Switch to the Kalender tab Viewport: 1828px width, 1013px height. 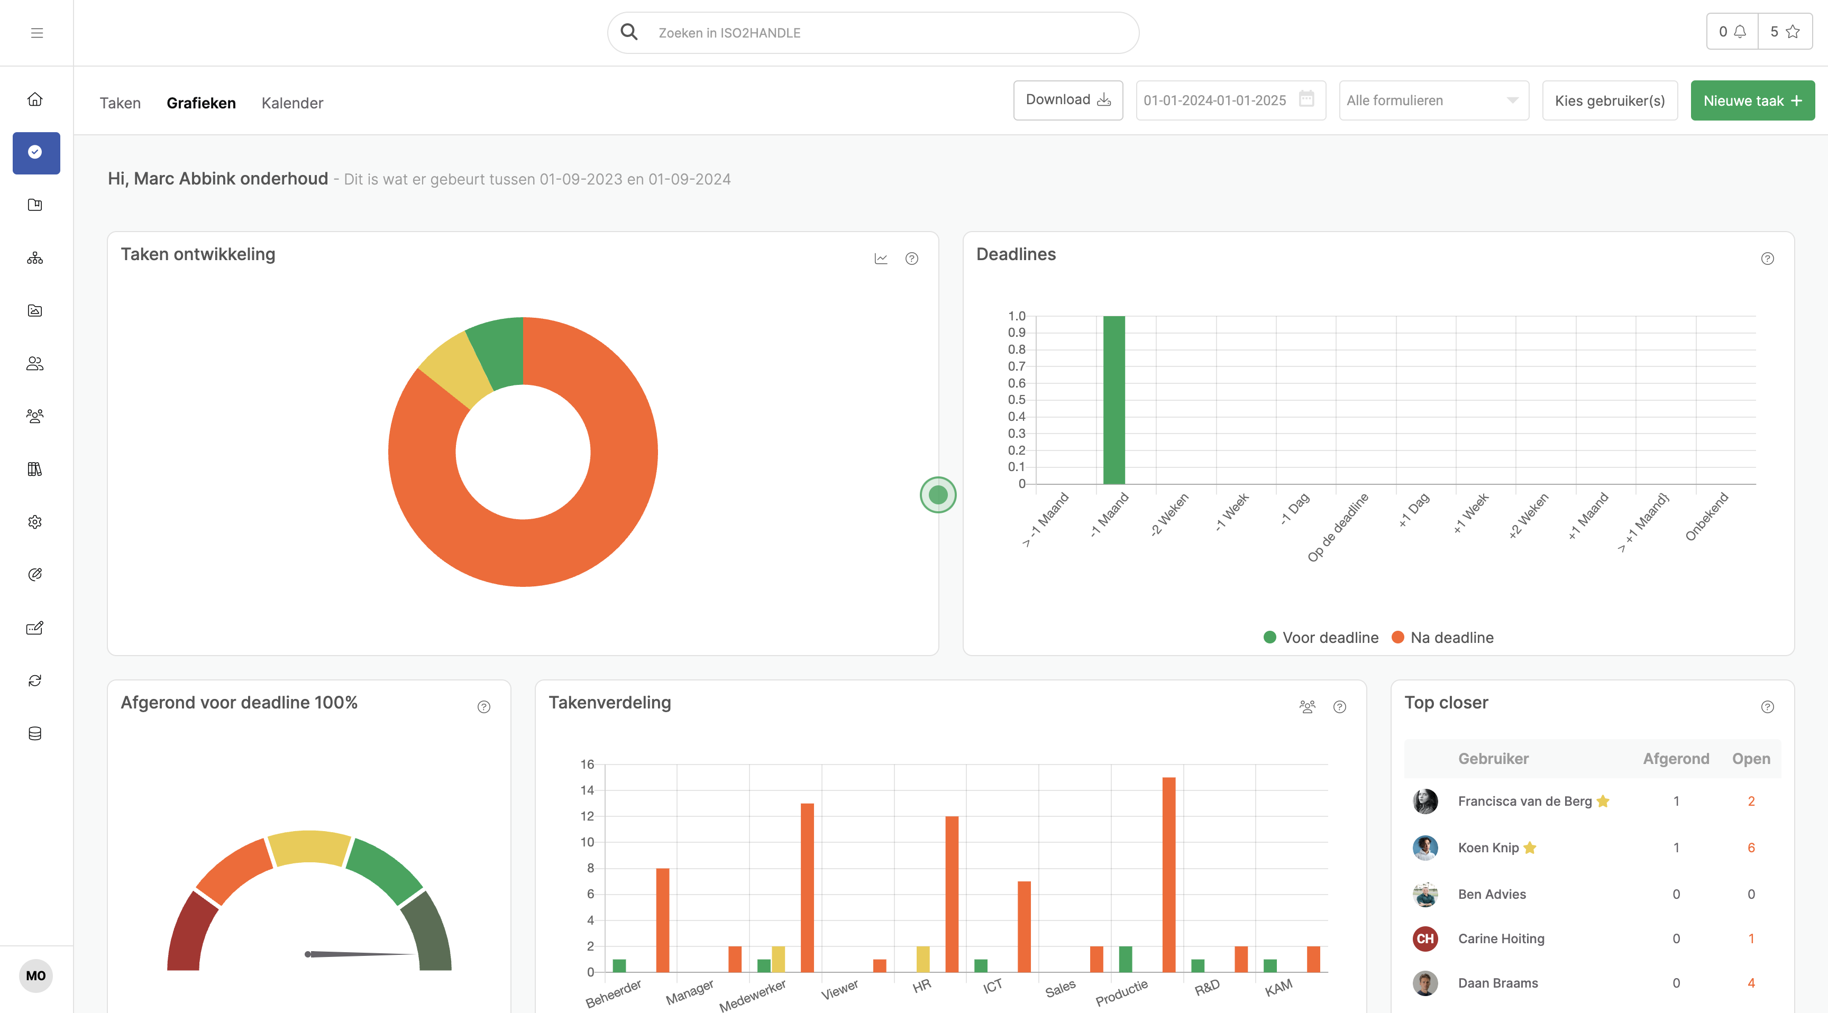(x=293, y=104)
